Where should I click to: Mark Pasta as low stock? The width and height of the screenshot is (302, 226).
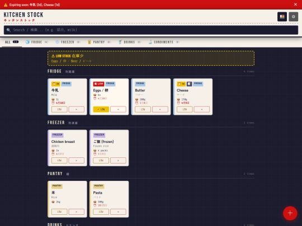[x=101, y=211]
